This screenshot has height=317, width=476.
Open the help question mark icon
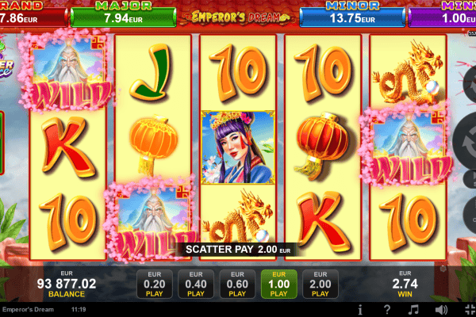[x=387, y=310]
